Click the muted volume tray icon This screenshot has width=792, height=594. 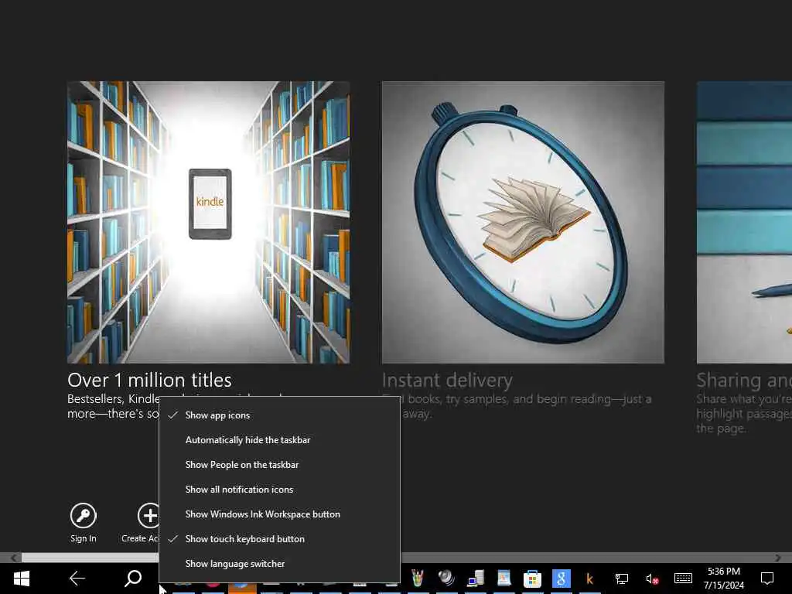point(651,579)
